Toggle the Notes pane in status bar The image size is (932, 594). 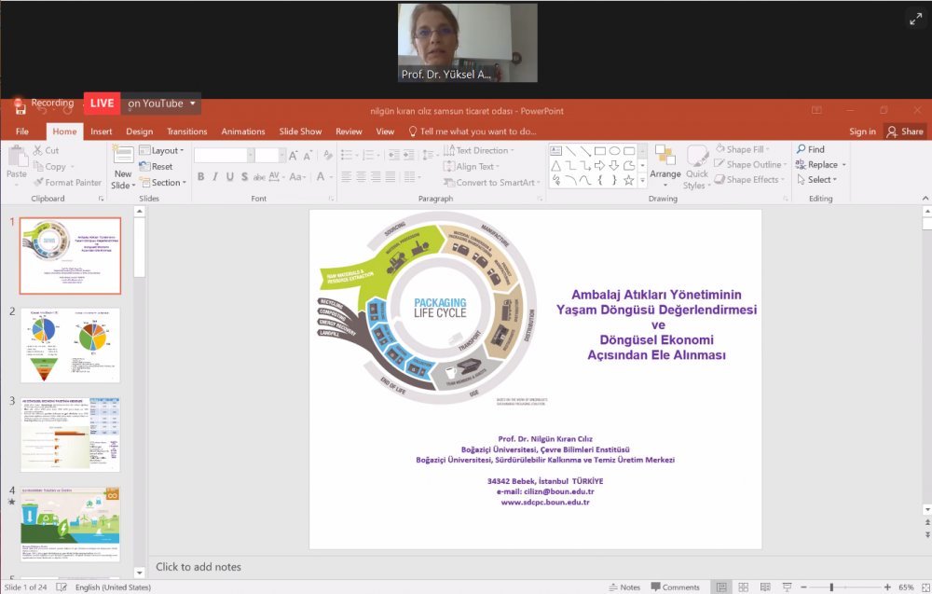pos(624,587)
